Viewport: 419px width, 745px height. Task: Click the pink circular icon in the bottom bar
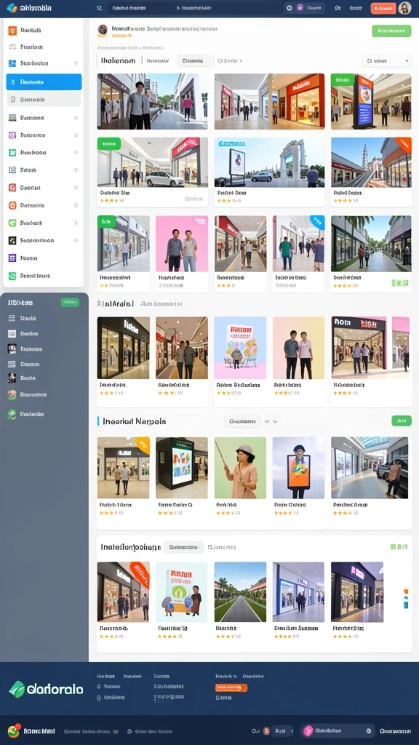[308, 730]
